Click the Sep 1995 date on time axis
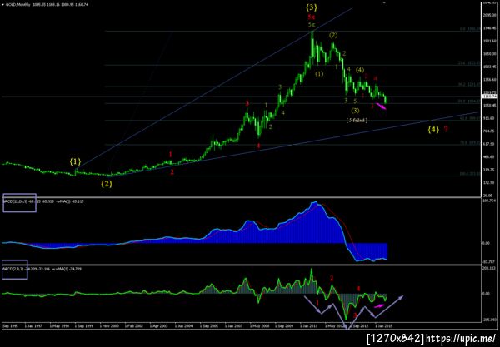This screenshot has width=500, height=347. click(10, 326)
